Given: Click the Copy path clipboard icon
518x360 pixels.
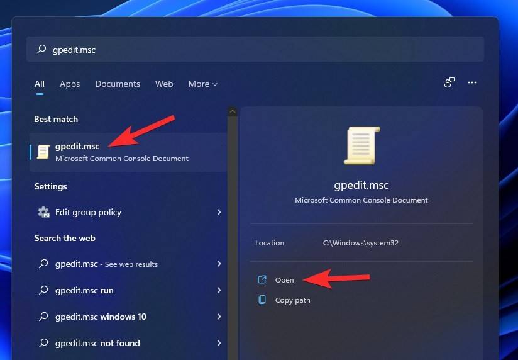Looking at the screenshot, I should pos(262,300).
